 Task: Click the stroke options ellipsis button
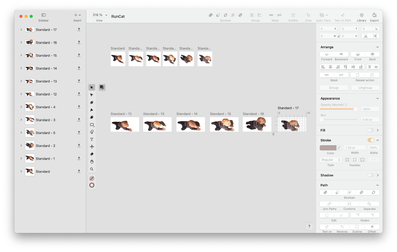pos(374,160)
